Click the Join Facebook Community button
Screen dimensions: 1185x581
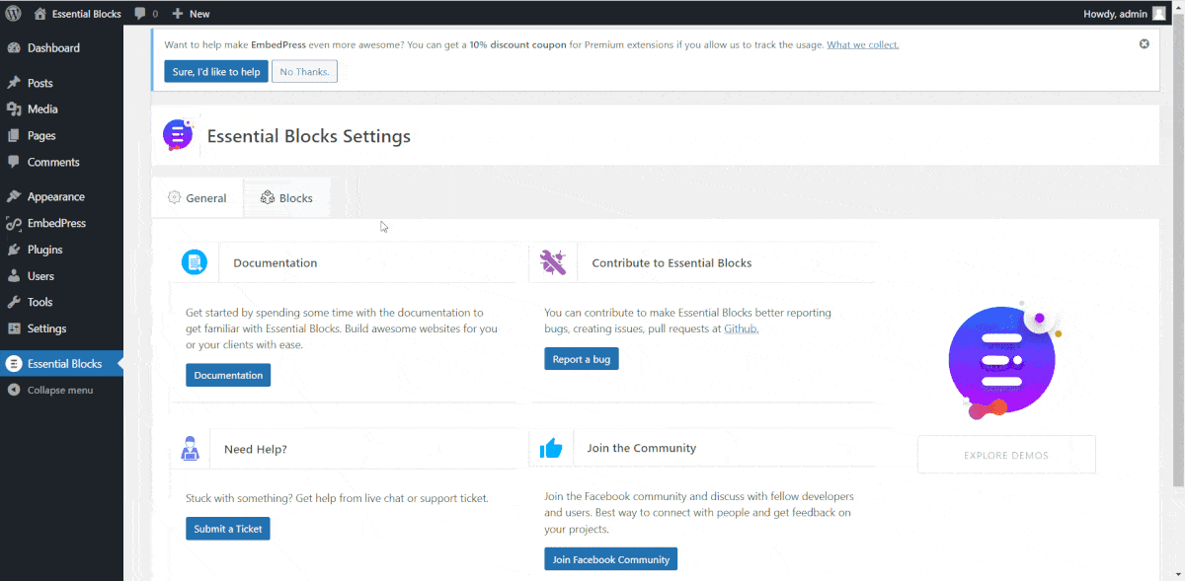point(610,559)
